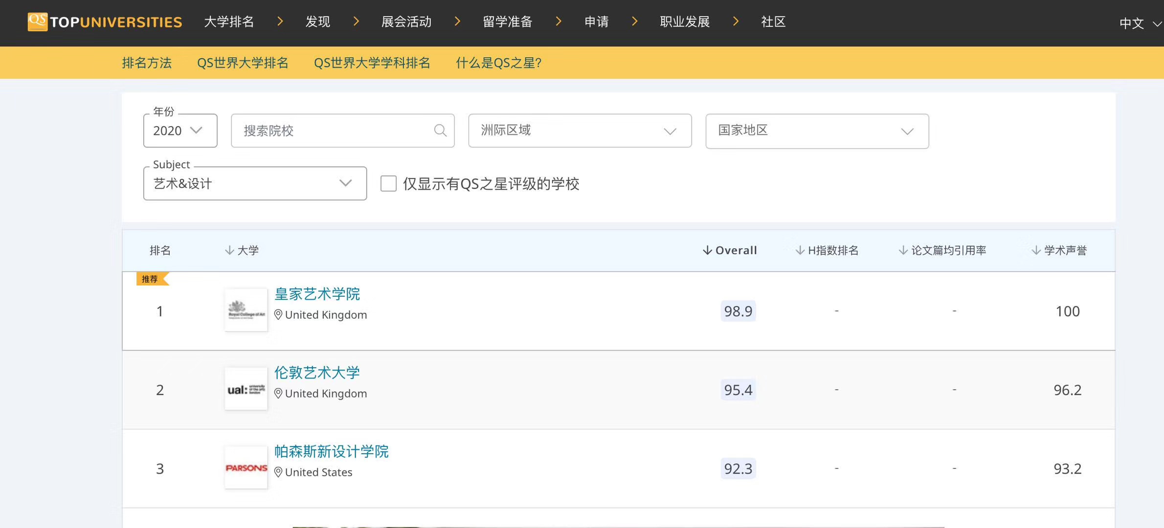Open the 留学准备 menu
1164x528 pixels.
[508, 22]
